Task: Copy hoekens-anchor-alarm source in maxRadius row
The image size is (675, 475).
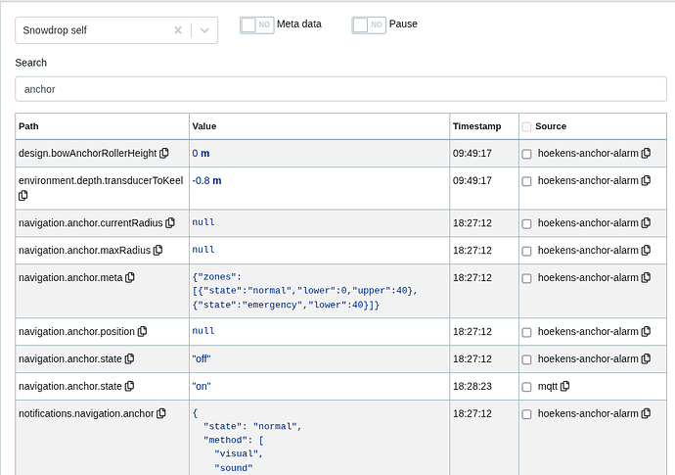Action: coord(646,251)
